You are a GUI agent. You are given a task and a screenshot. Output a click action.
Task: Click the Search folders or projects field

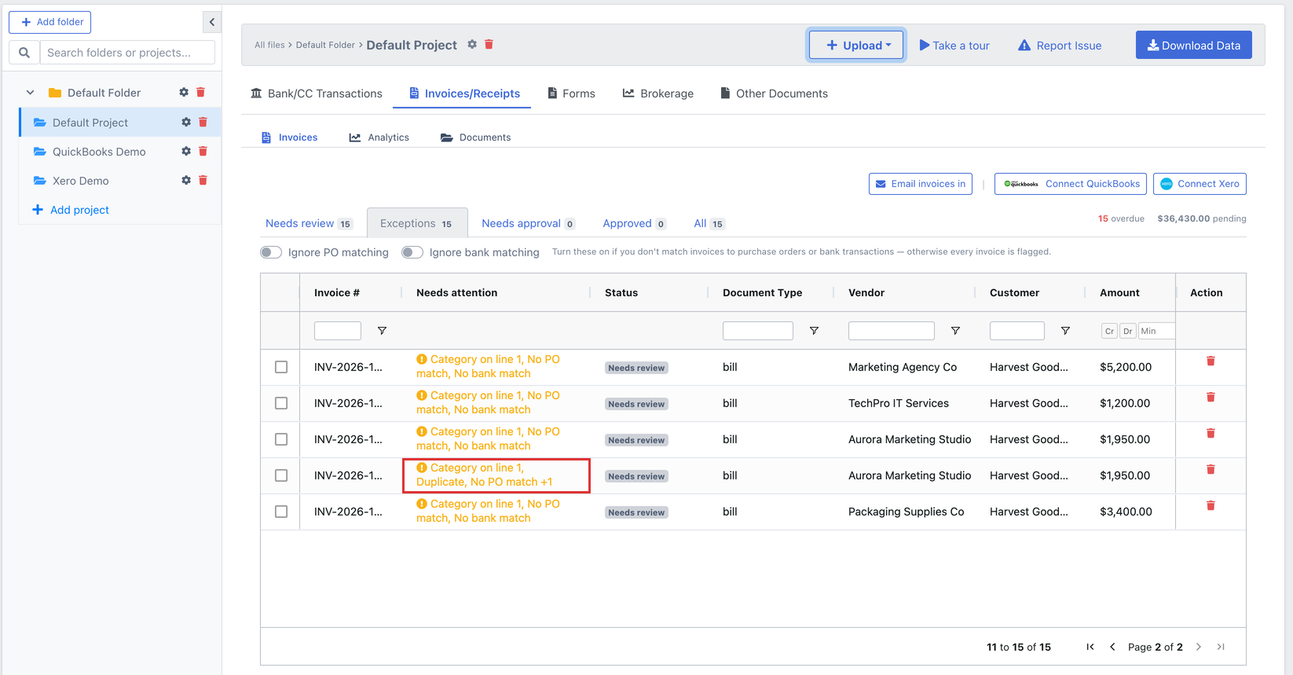pos(127,53)
